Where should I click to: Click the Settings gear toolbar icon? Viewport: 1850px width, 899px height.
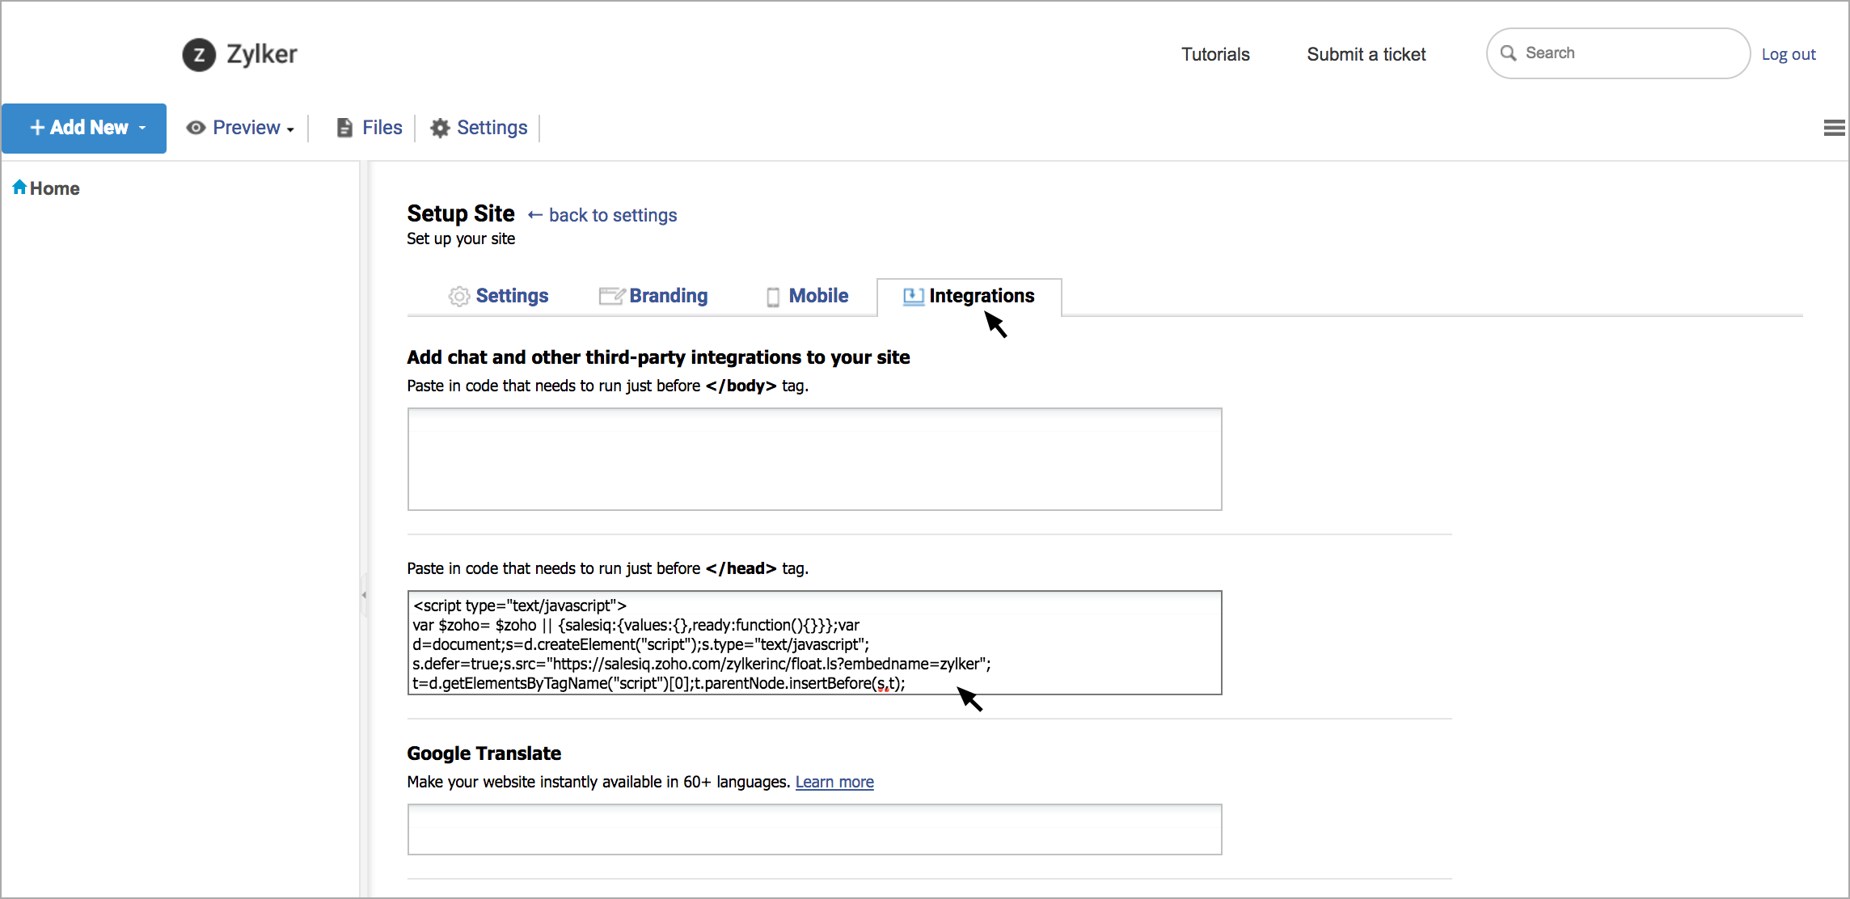tap(440, 128)
